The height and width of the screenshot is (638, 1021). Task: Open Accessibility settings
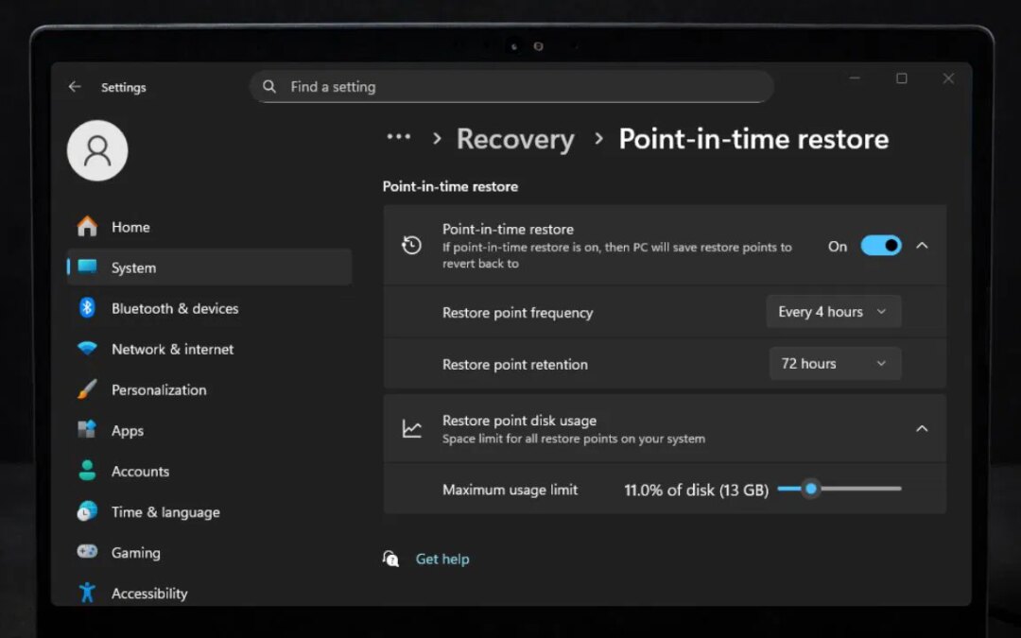(x=148, y=593)
